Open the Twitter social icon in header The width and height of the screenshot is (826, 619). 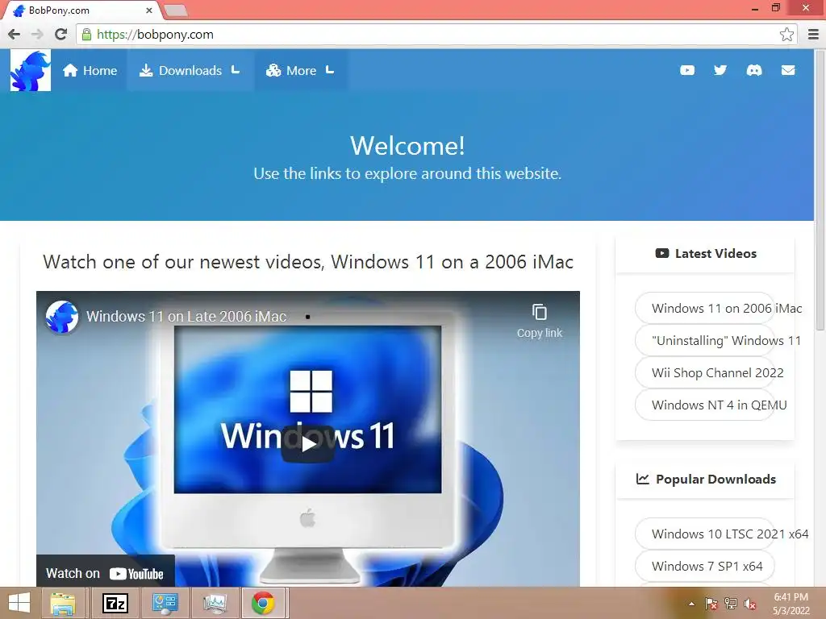coord(720,70)
